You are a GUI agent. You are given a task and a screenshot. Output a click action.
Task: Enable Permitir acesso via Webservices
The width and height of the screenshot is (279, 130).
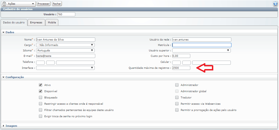pos(177,104)
